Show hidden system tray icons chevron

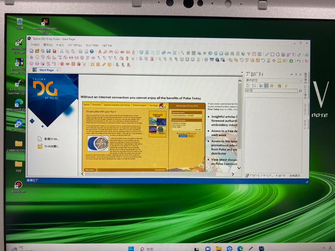click(324, 248)
